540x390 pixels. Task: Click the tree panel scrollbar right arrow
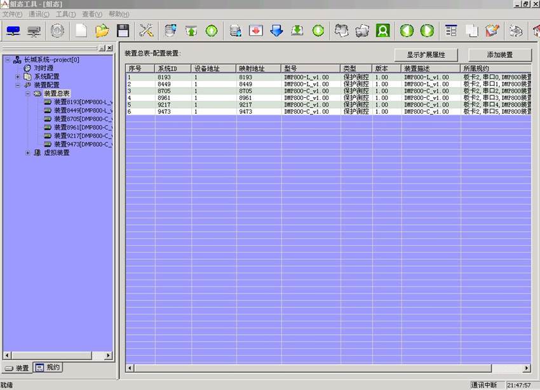[109, 355]
